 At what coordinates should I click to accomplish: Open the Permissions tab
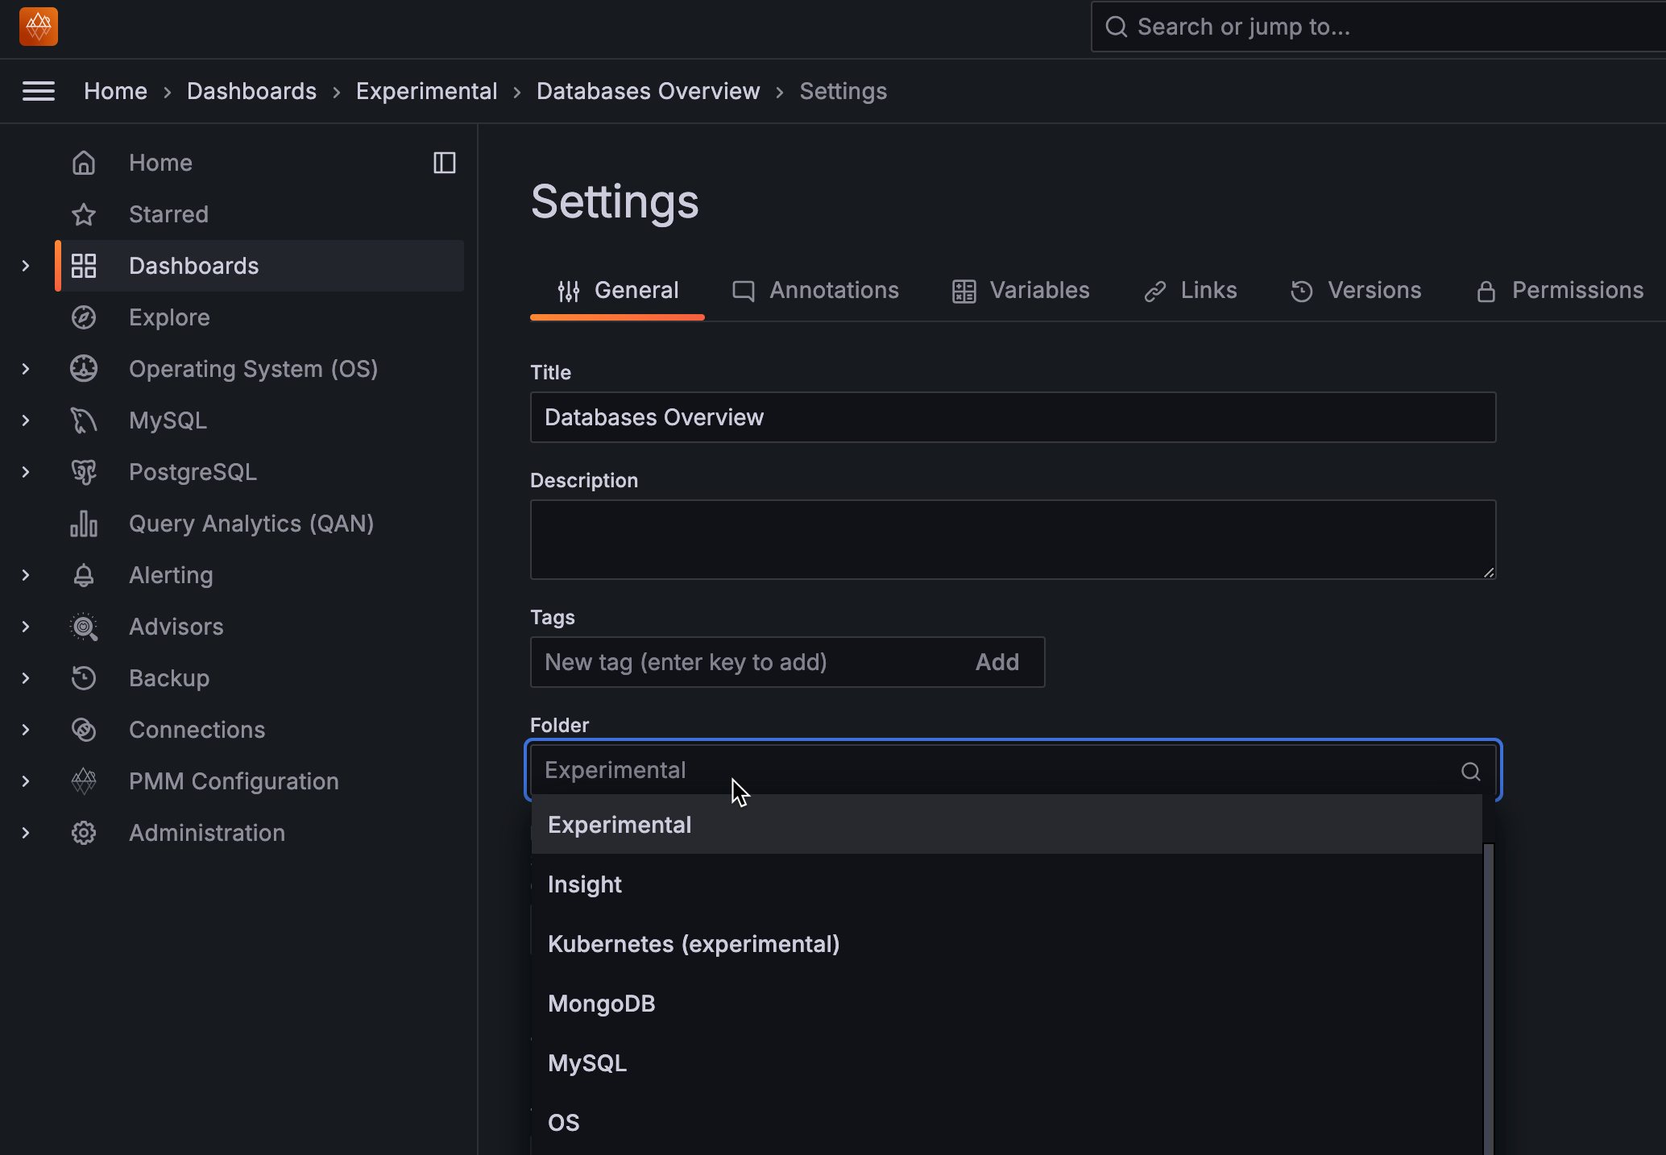pos(1560,291)
